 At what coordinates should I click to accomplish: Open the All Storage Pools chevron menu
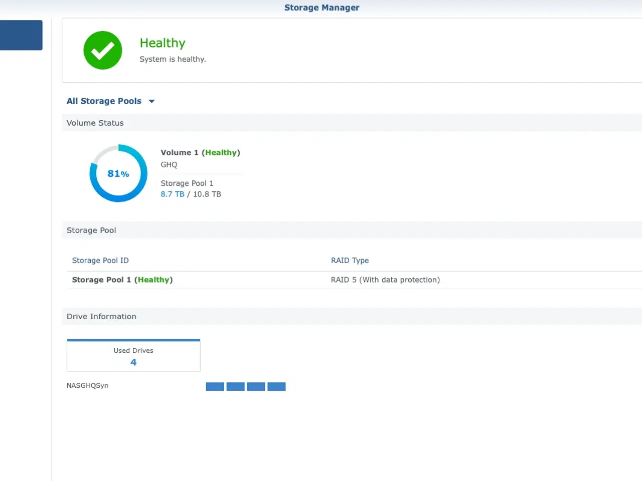coord(151,101)
